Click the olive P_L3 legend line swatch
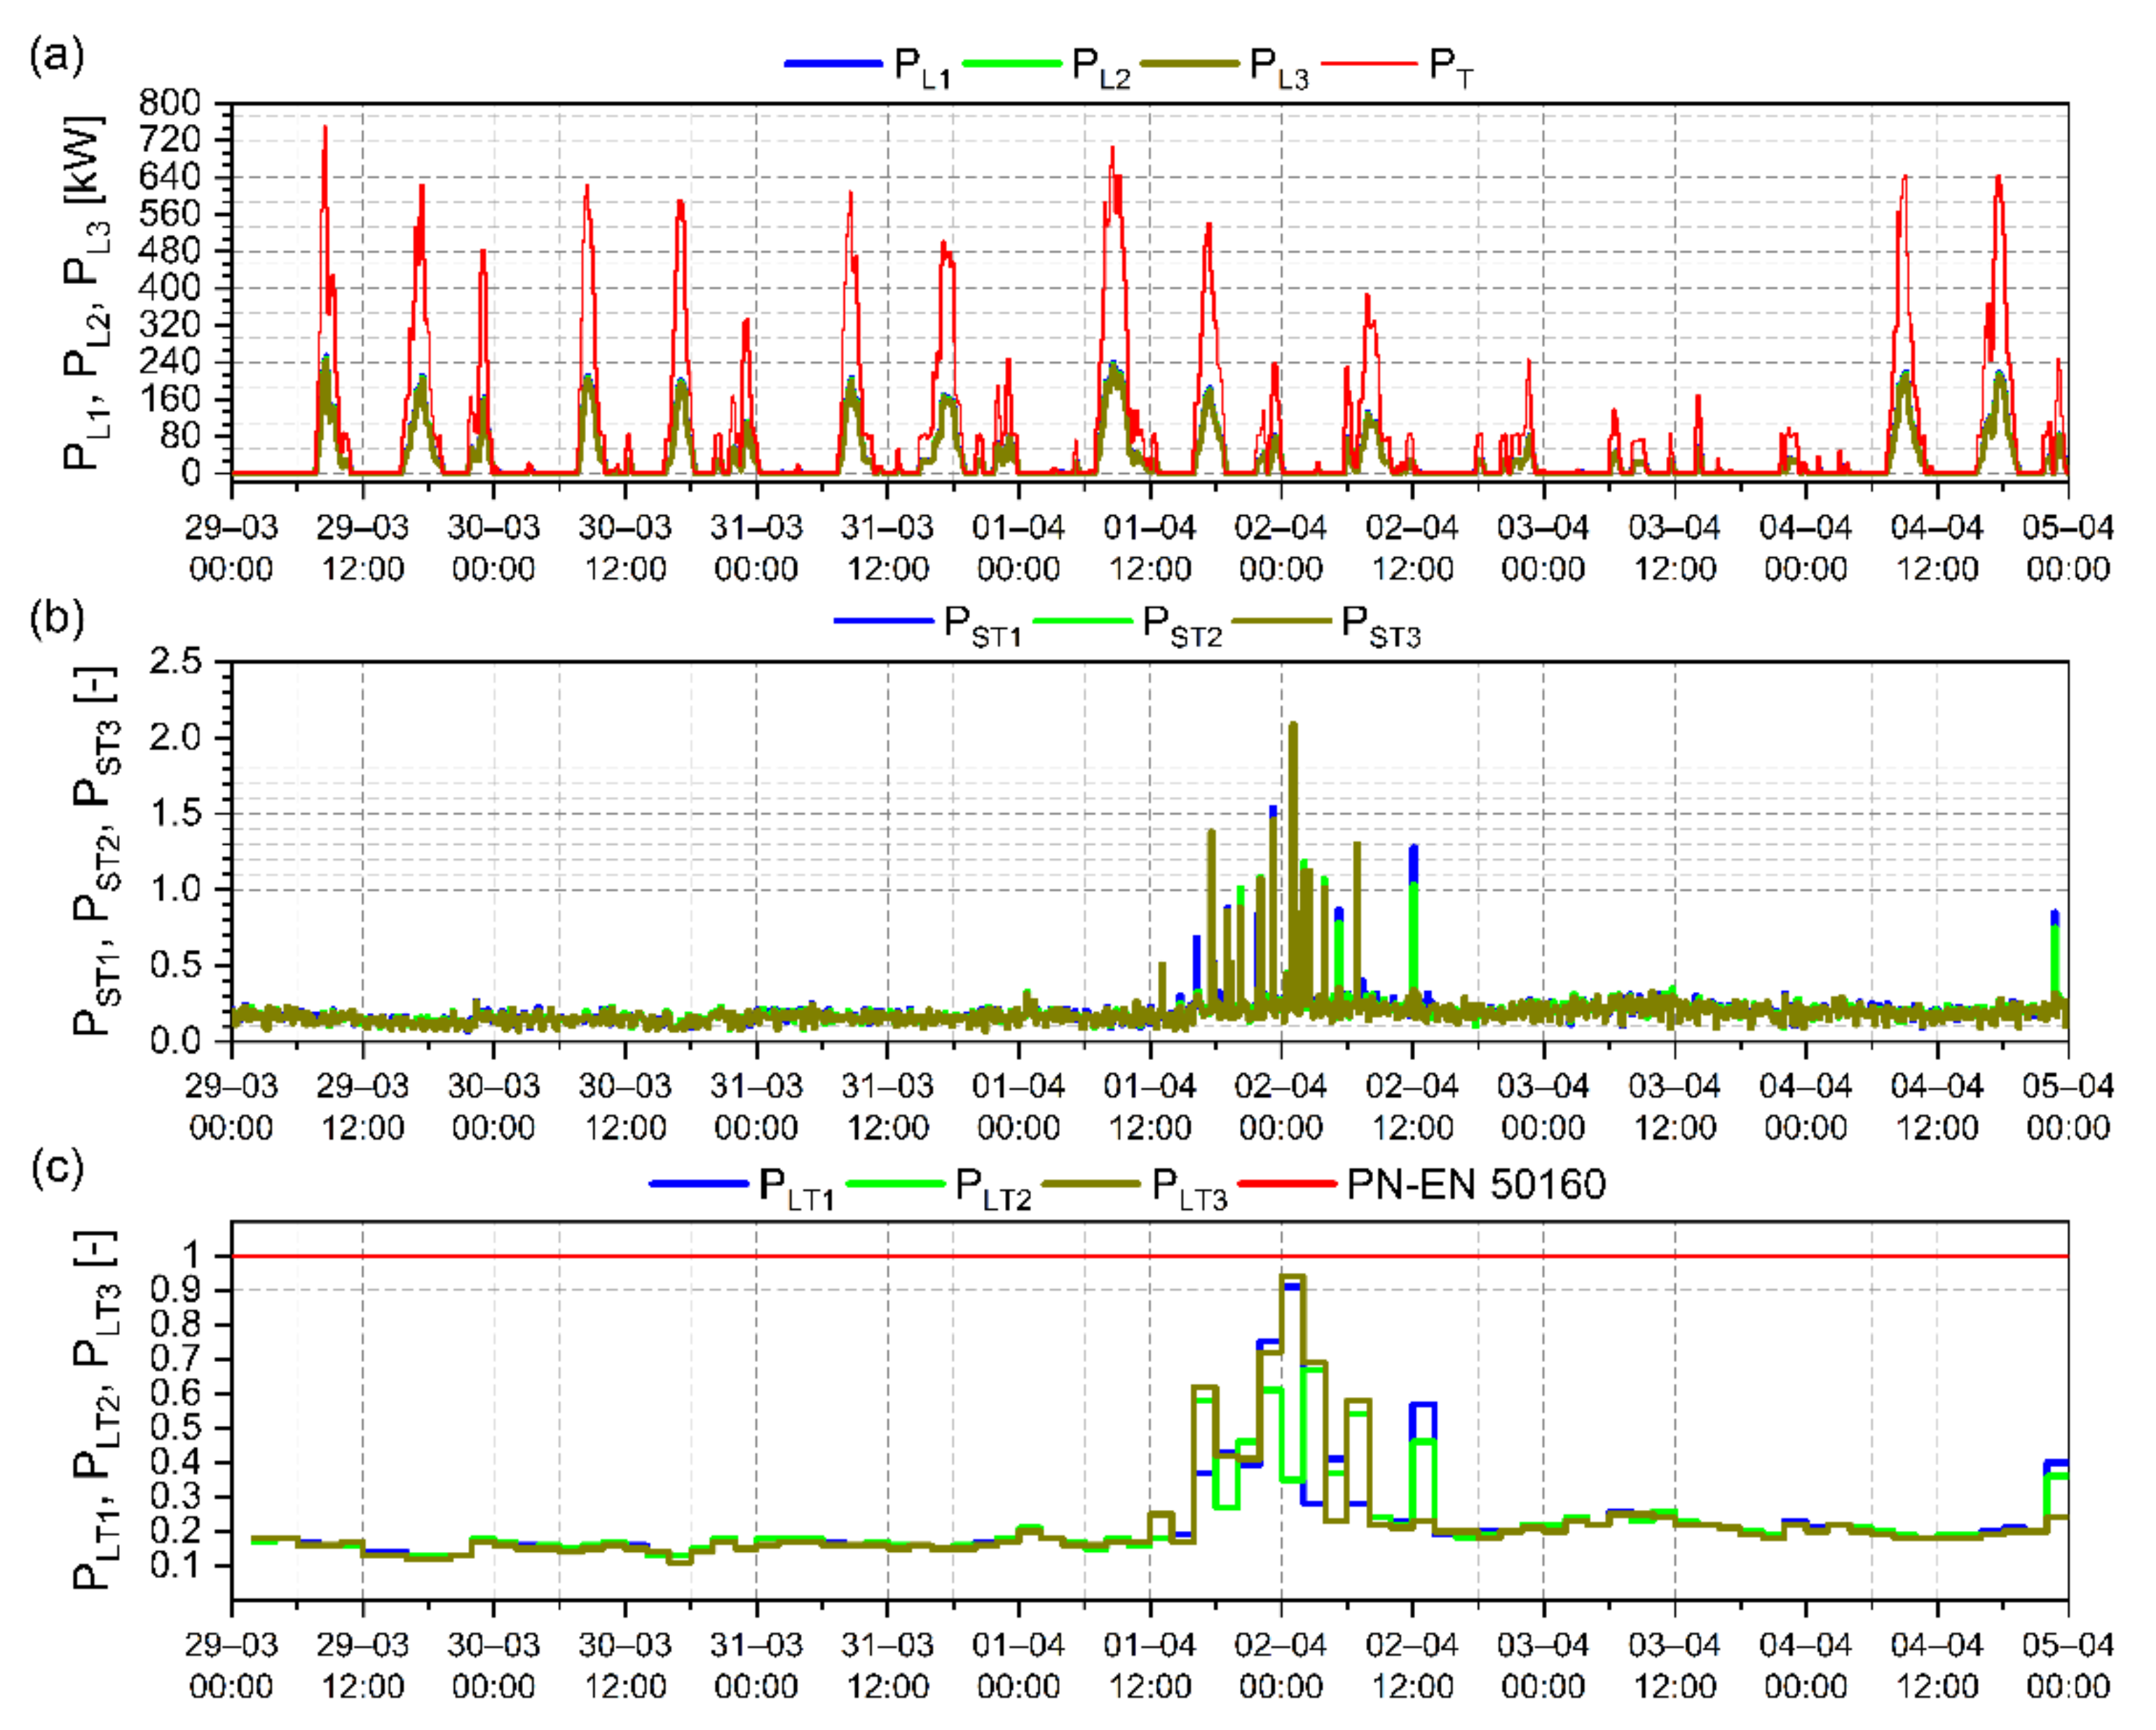2156x1730 pixels. [1189, 64]
